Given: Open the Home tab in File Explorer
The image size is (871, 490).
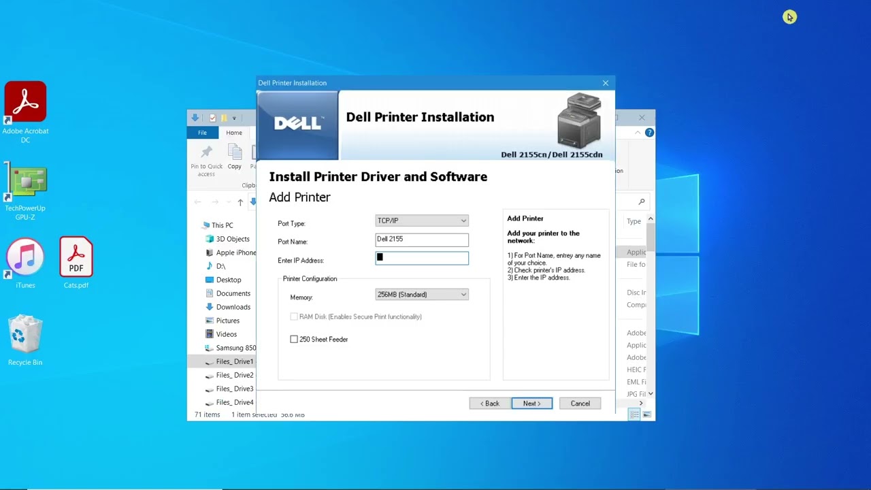Looking at the screenshot, I should click(234, 133).
